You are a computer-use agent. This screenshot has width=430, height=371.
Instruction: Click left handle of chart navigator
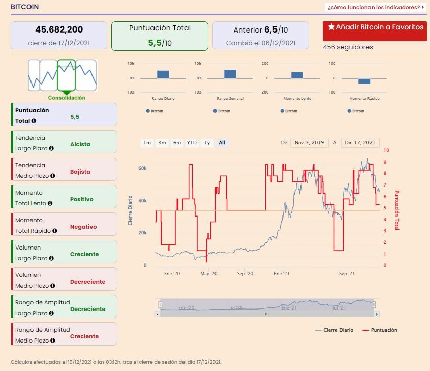tap(160, 304)
